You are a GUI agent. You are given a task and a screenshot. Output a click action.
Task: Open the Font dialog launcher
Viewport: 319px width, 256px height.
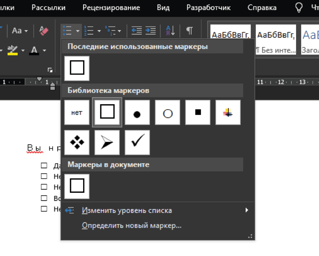pos(50,70)
